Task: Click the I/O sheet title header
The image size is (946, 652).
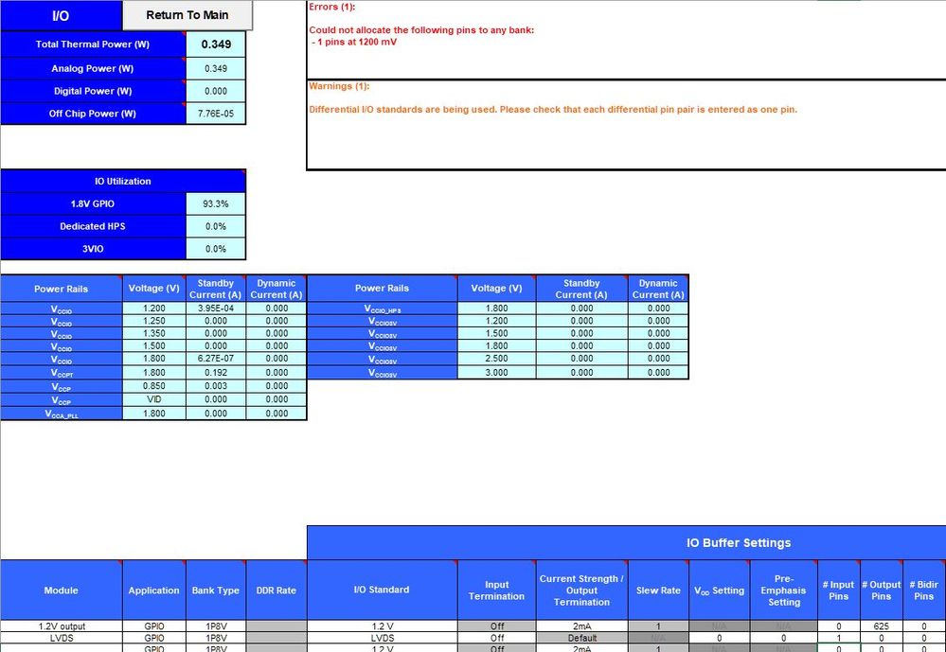Action: click(x=60, y=15)
